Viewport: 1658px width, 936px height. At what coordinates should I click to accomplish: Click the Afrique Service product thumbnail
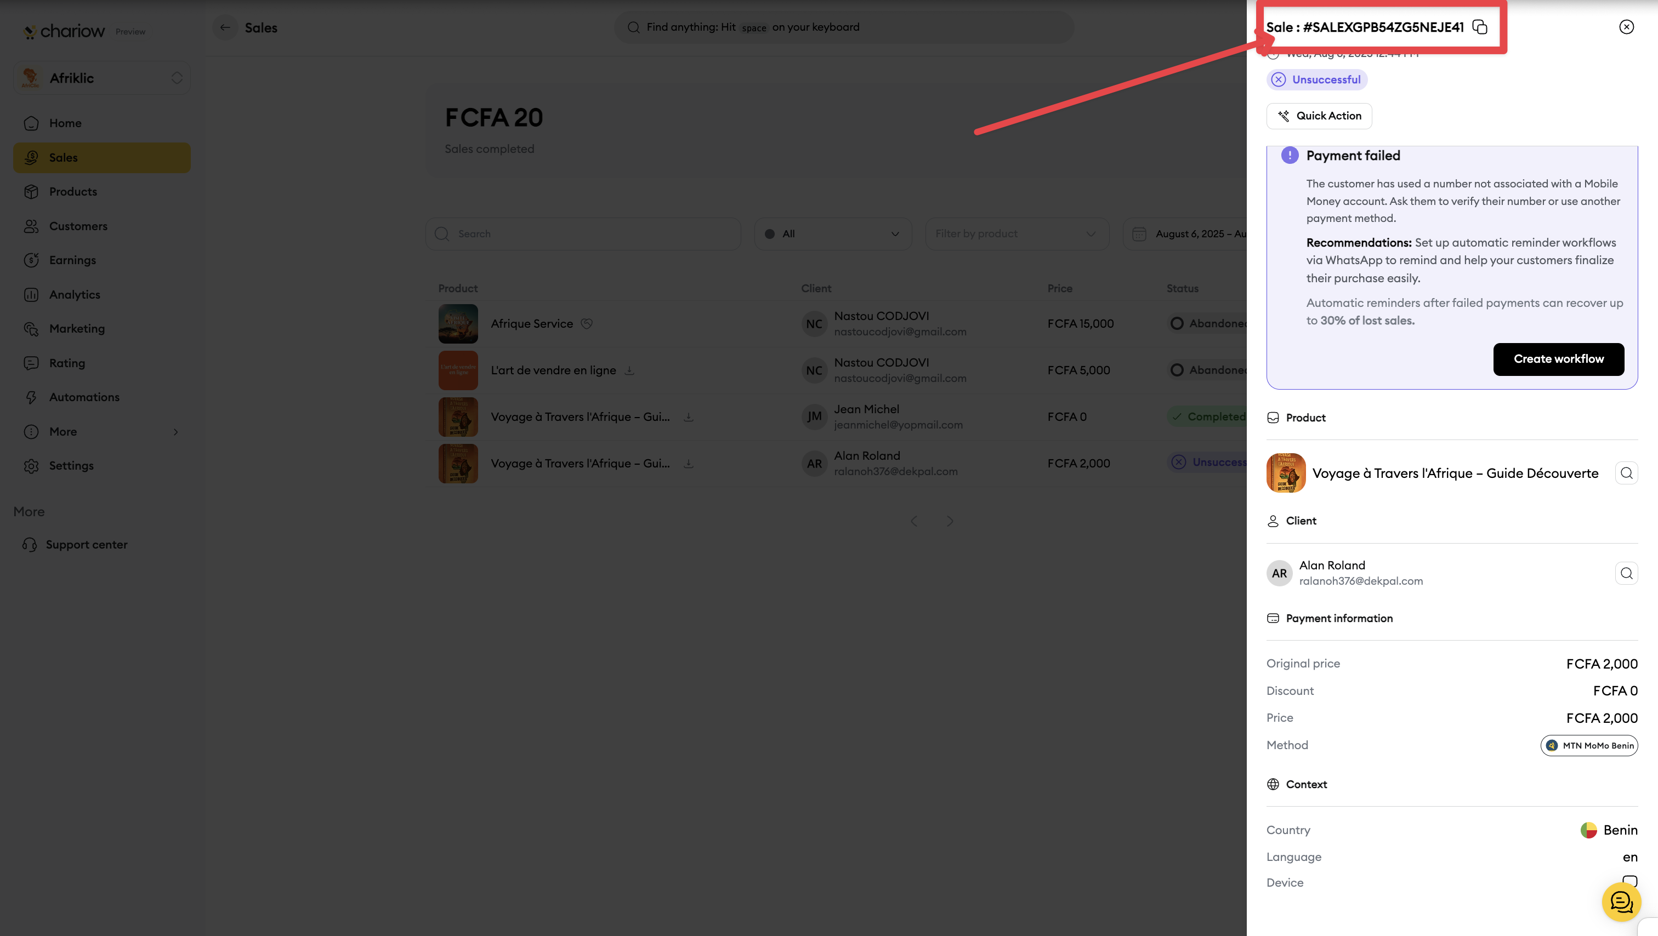click(x=458, y=323)
